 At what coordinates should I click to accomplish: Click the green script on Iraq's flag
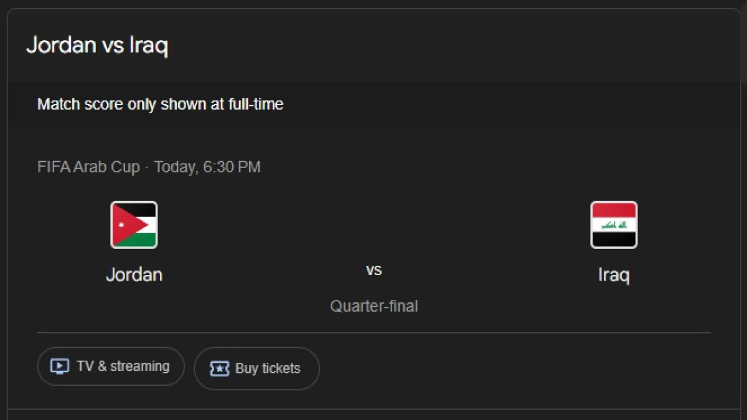coord(613,225)
